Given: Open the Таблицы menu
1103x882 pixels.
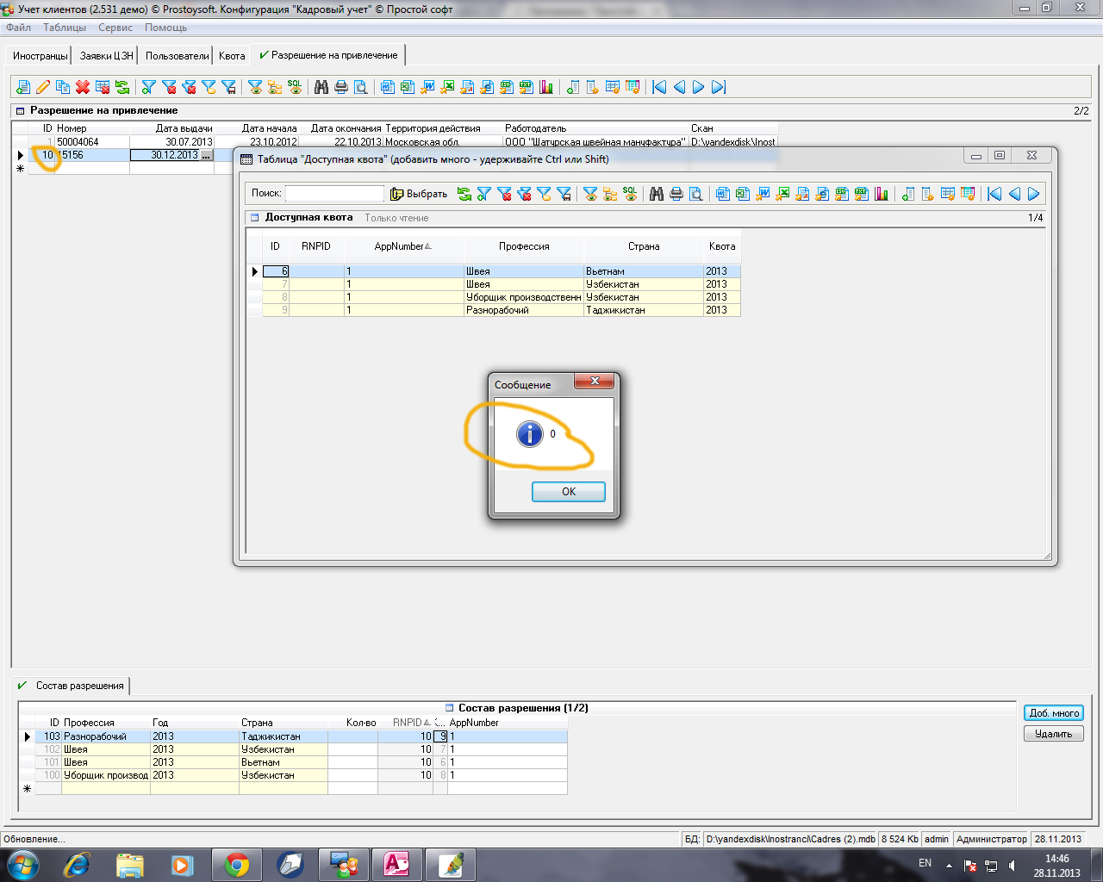Looking at the screenshot, I should pos(65,28).
